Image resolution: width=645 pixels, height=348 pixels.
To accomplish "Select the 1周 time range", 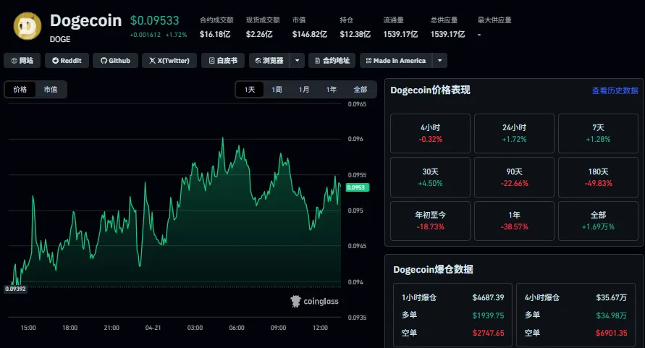I will coord(277,89).
